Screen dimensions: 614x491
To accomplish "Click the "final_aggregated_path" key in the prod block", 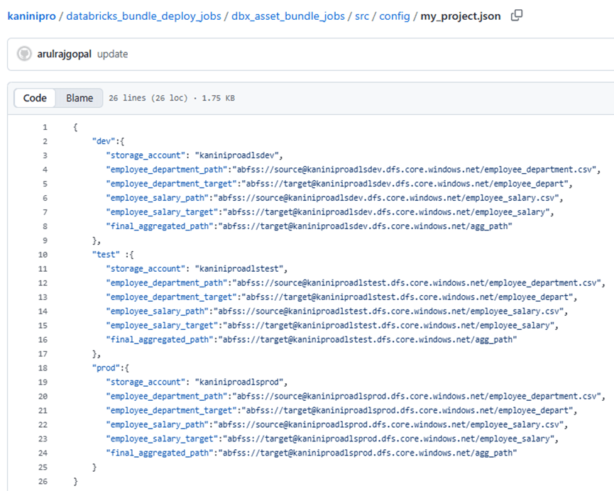I will tap(159, 453).
